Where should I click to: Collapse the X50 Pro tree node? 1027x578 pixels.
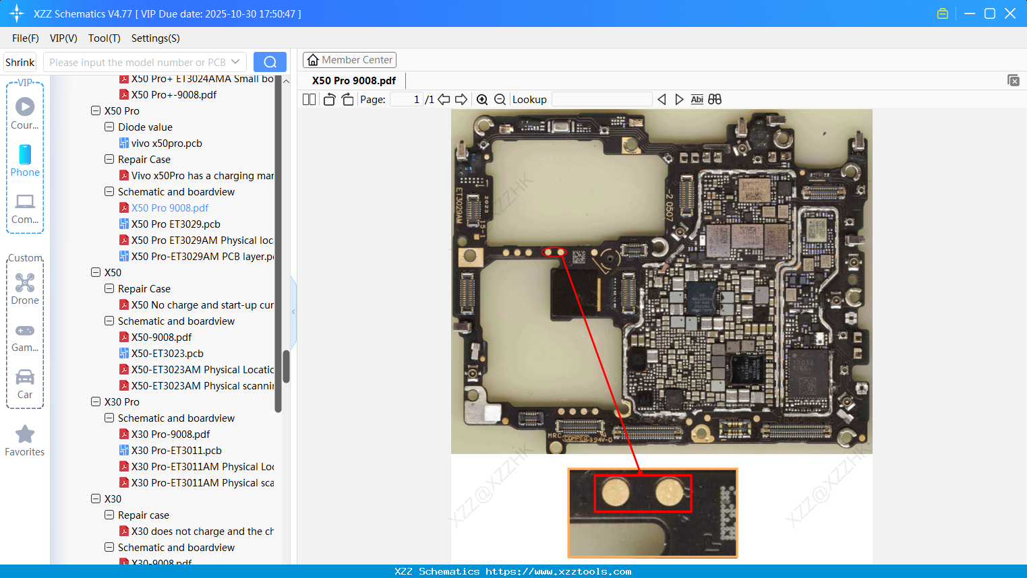click(96, 110)
